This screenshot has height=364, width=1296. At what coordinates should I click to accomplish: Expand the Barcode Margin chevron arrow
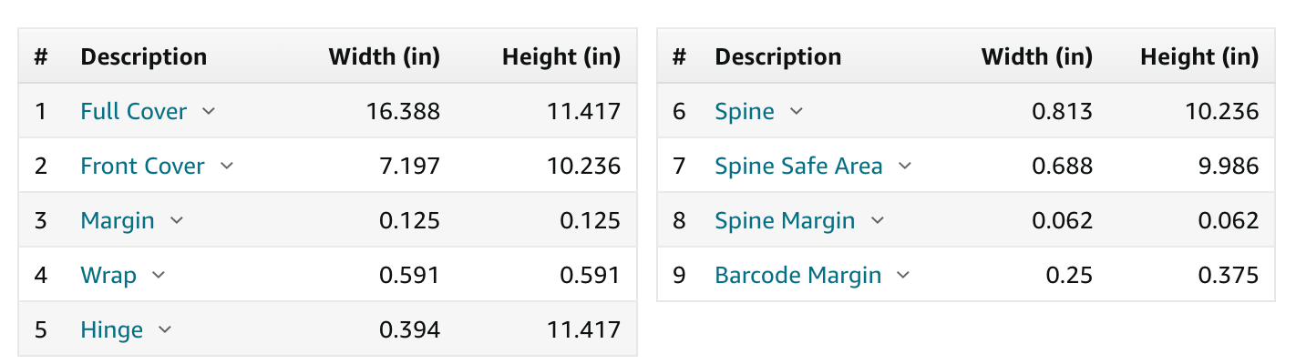[x=904, y=275]
